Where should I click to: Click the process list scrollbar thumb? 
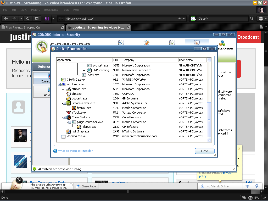click(x=209, y=120)
